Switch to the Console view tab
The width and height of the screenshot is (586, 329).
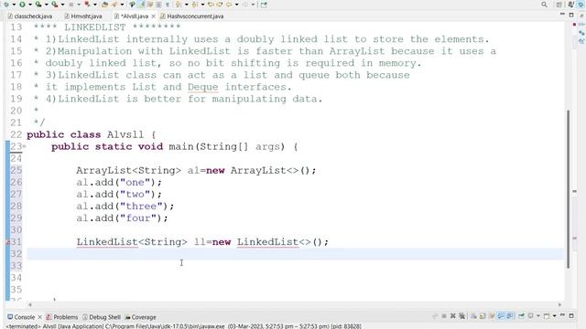pos(21,317)
